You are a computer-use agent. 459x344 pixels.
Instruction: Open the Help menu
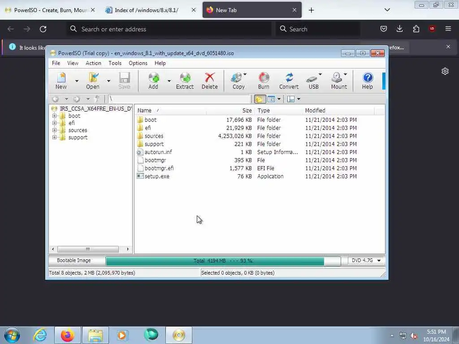pos(160,63)
